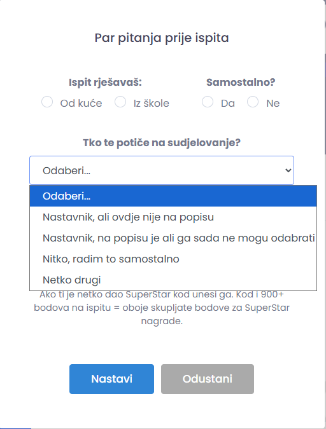This screenshot has height=429, width=326.
Task: Pick the highlighted 'Odaberi...' list option
Action: click(x=173, y=196)
